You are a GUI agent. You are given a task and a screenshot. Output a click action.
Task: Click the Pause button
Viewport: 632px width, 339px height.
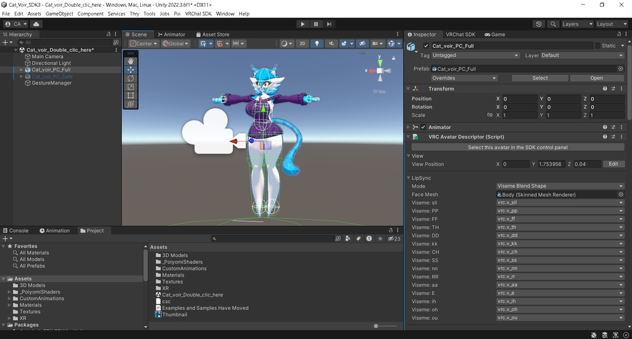point(316,24)
